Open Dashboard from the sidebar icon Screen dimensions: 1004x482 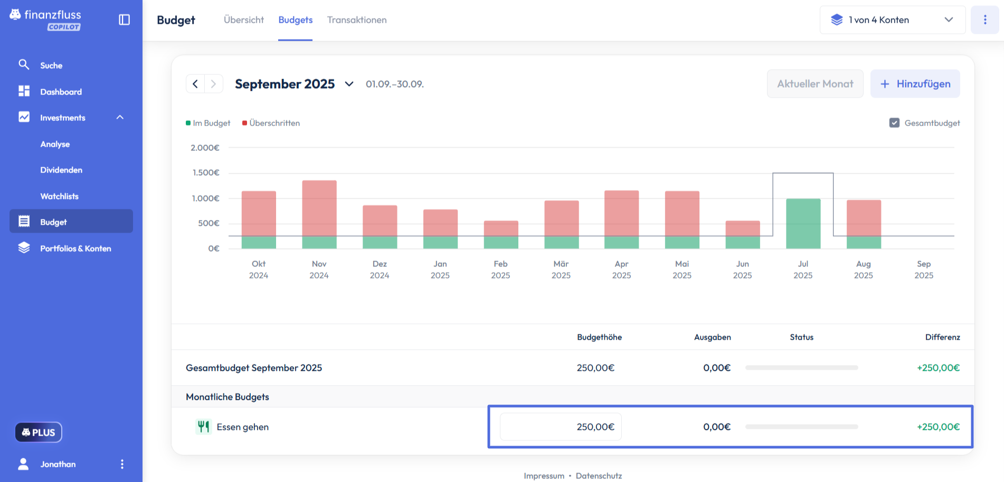click(24, 91)
